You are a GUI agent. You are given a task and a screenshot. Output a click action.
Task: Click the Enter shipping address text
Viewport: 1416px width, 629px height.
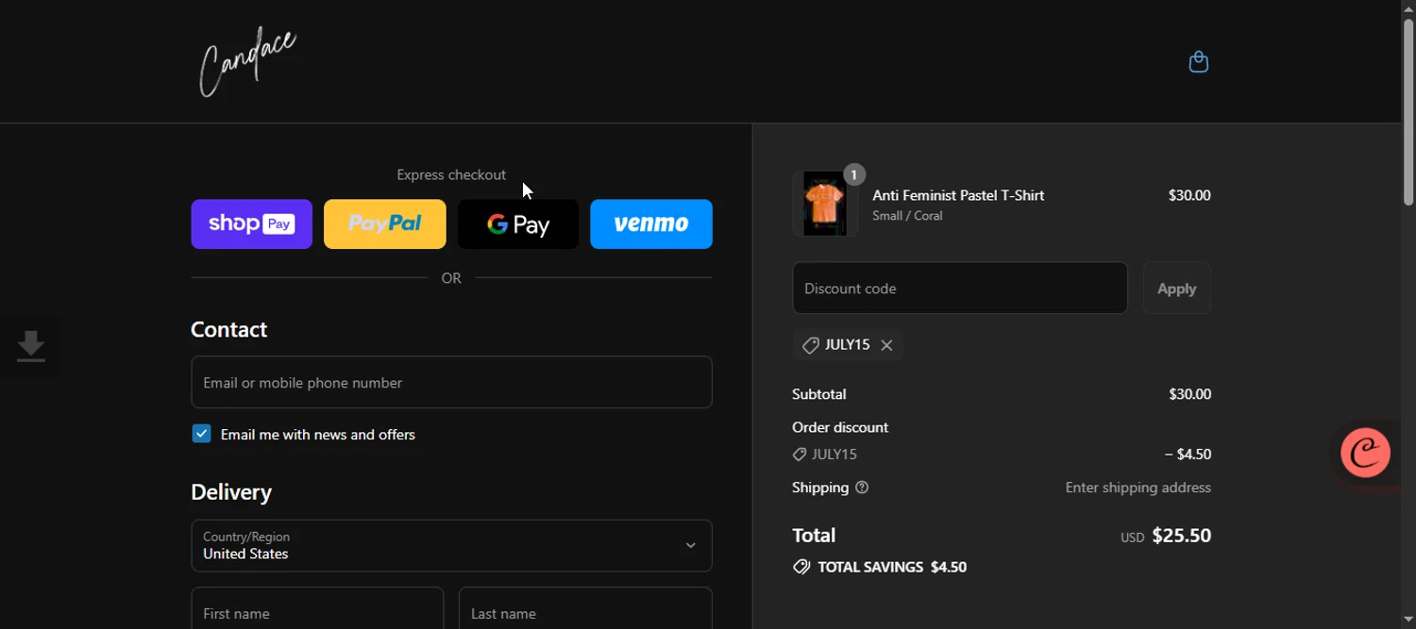[x=1138, y=488]
